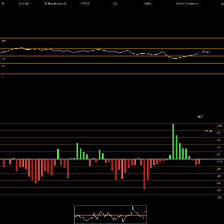Click the longest red histogram bar
Viewport: 224px width, 224px height.
[x=144, y=174]
